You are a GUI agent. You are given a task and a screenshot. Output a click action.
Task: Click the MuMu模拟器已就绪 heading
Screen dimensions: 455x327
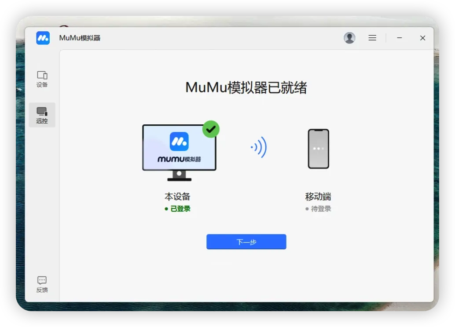[x=246, y=87]
